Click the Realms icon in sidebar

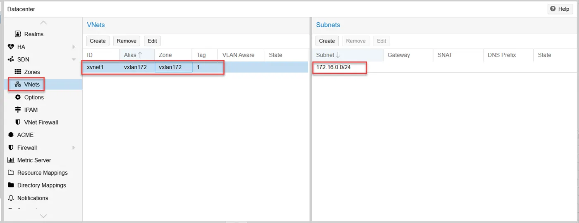click(x=18, y=34)
